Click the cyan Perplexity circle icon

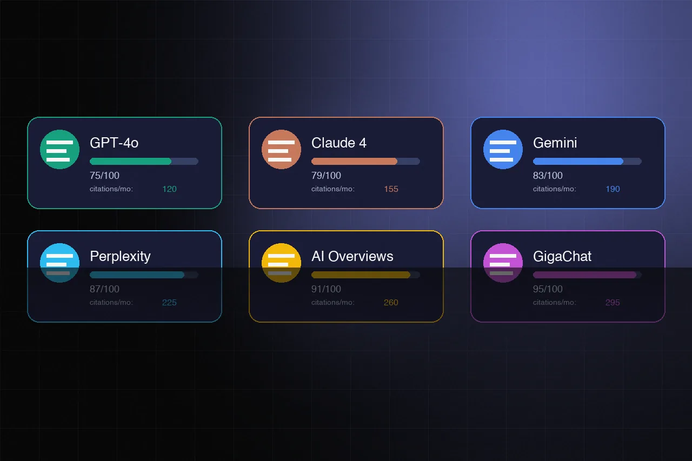[59, 263]
